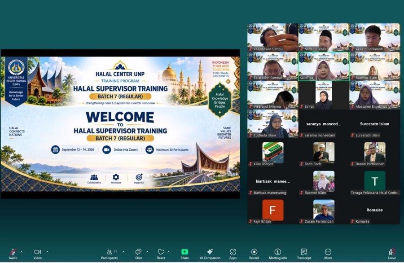Select Sirirat's video tile
Screen dimensions: 404x263
tap(324, 95)
